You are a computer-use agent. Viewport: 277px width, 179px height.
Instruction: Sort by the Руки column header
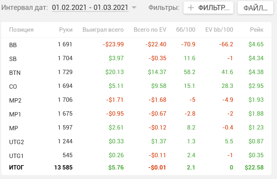pyautogui.click(x=66, y=30)
